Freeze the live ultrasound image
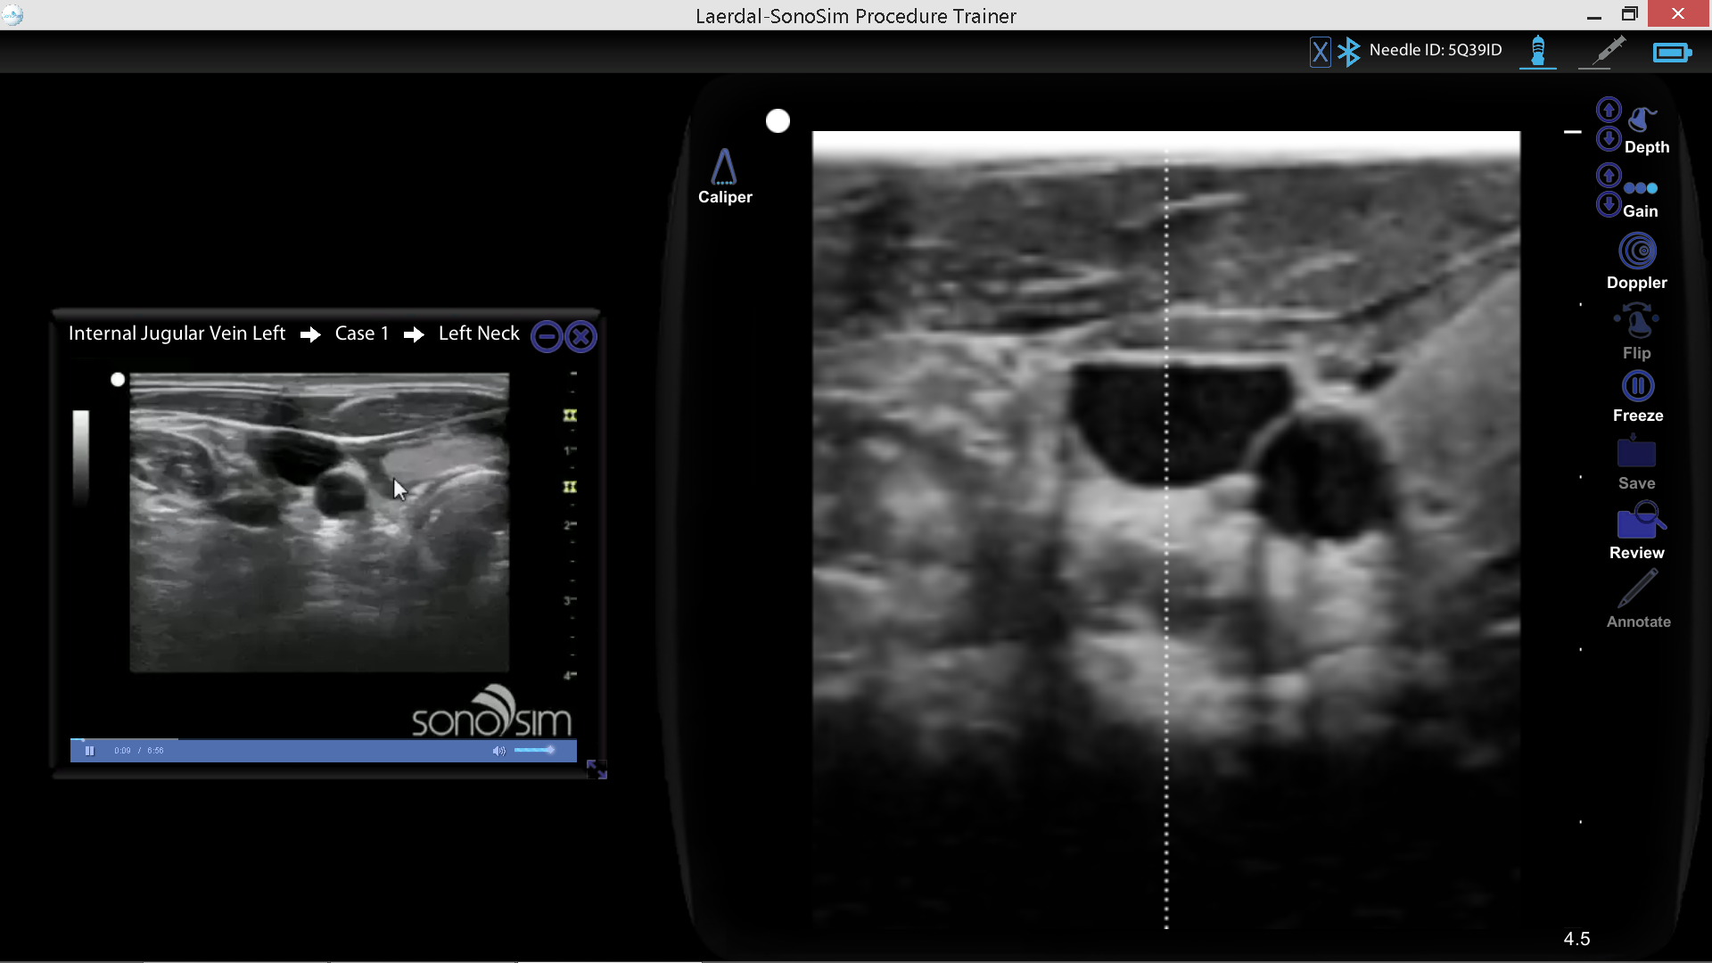Viewport: 1712px width, 963px height. coord(1638,385)
